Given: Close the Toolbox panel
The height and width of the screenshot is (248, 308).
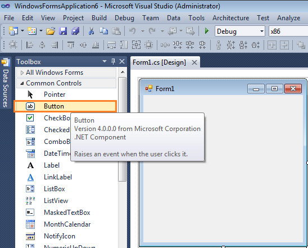Looking at the screenshot, I should click(122, 61).
